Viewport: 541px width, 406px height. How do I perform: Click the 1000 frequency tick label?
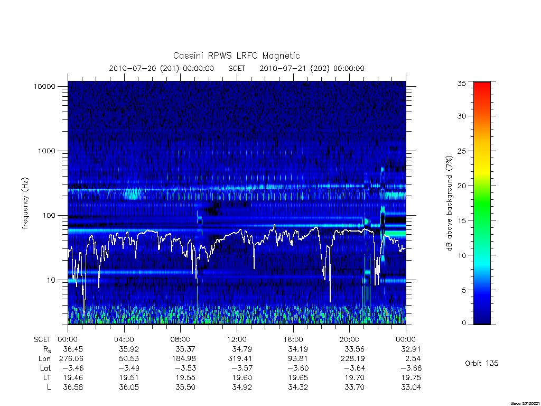pos(46,151)
